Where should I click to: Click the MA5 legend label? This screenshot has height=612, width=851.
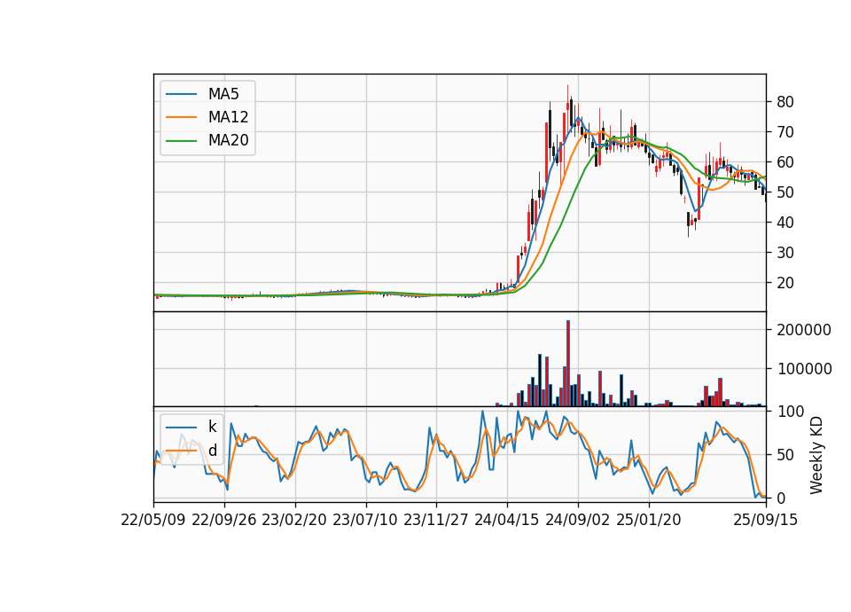223,94
